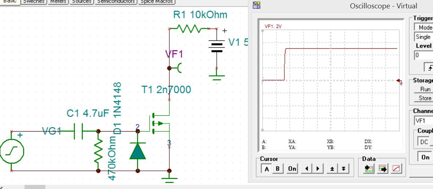
Task: Click the double down arrow cursor button
Action: tap(343, 169)
